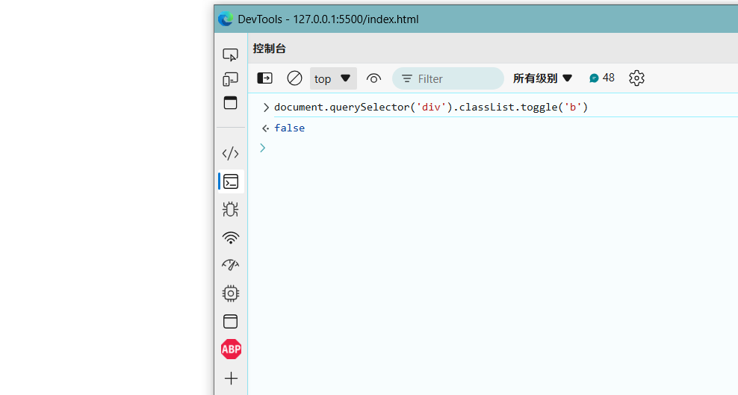Viewport: 738px width, 395px height.
Task: Toggle the console sidebar visibility
Action: [265, 78]
